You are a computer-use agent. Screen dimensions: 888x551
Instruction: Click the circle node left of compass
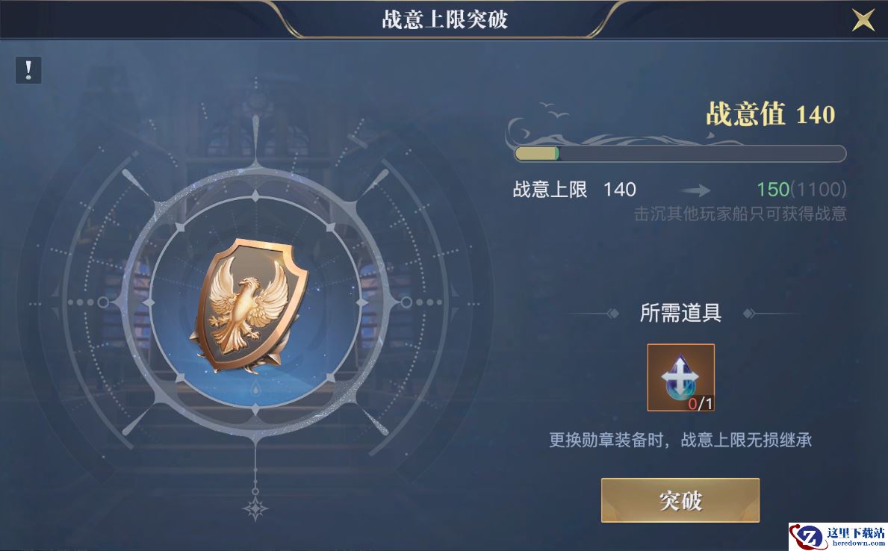[103, 302]
